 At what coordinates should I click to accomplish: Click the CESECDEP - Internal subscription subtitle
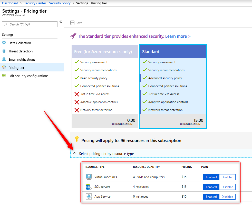coord(14,15)
